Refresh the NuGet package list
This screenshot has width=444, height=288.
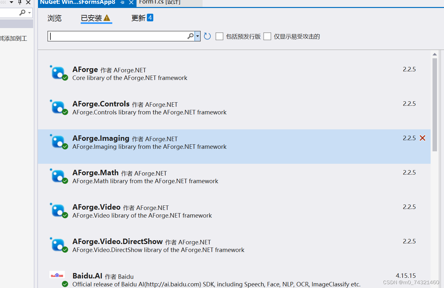coord(207,36)
